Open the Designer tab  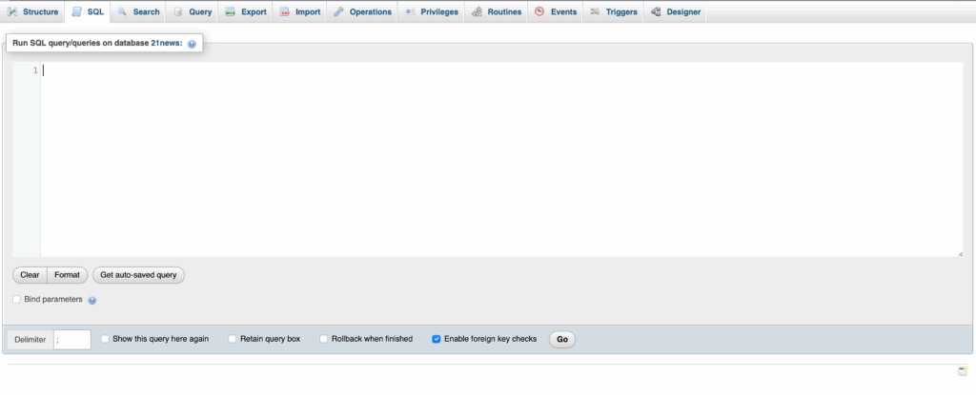tap(676, 11)
